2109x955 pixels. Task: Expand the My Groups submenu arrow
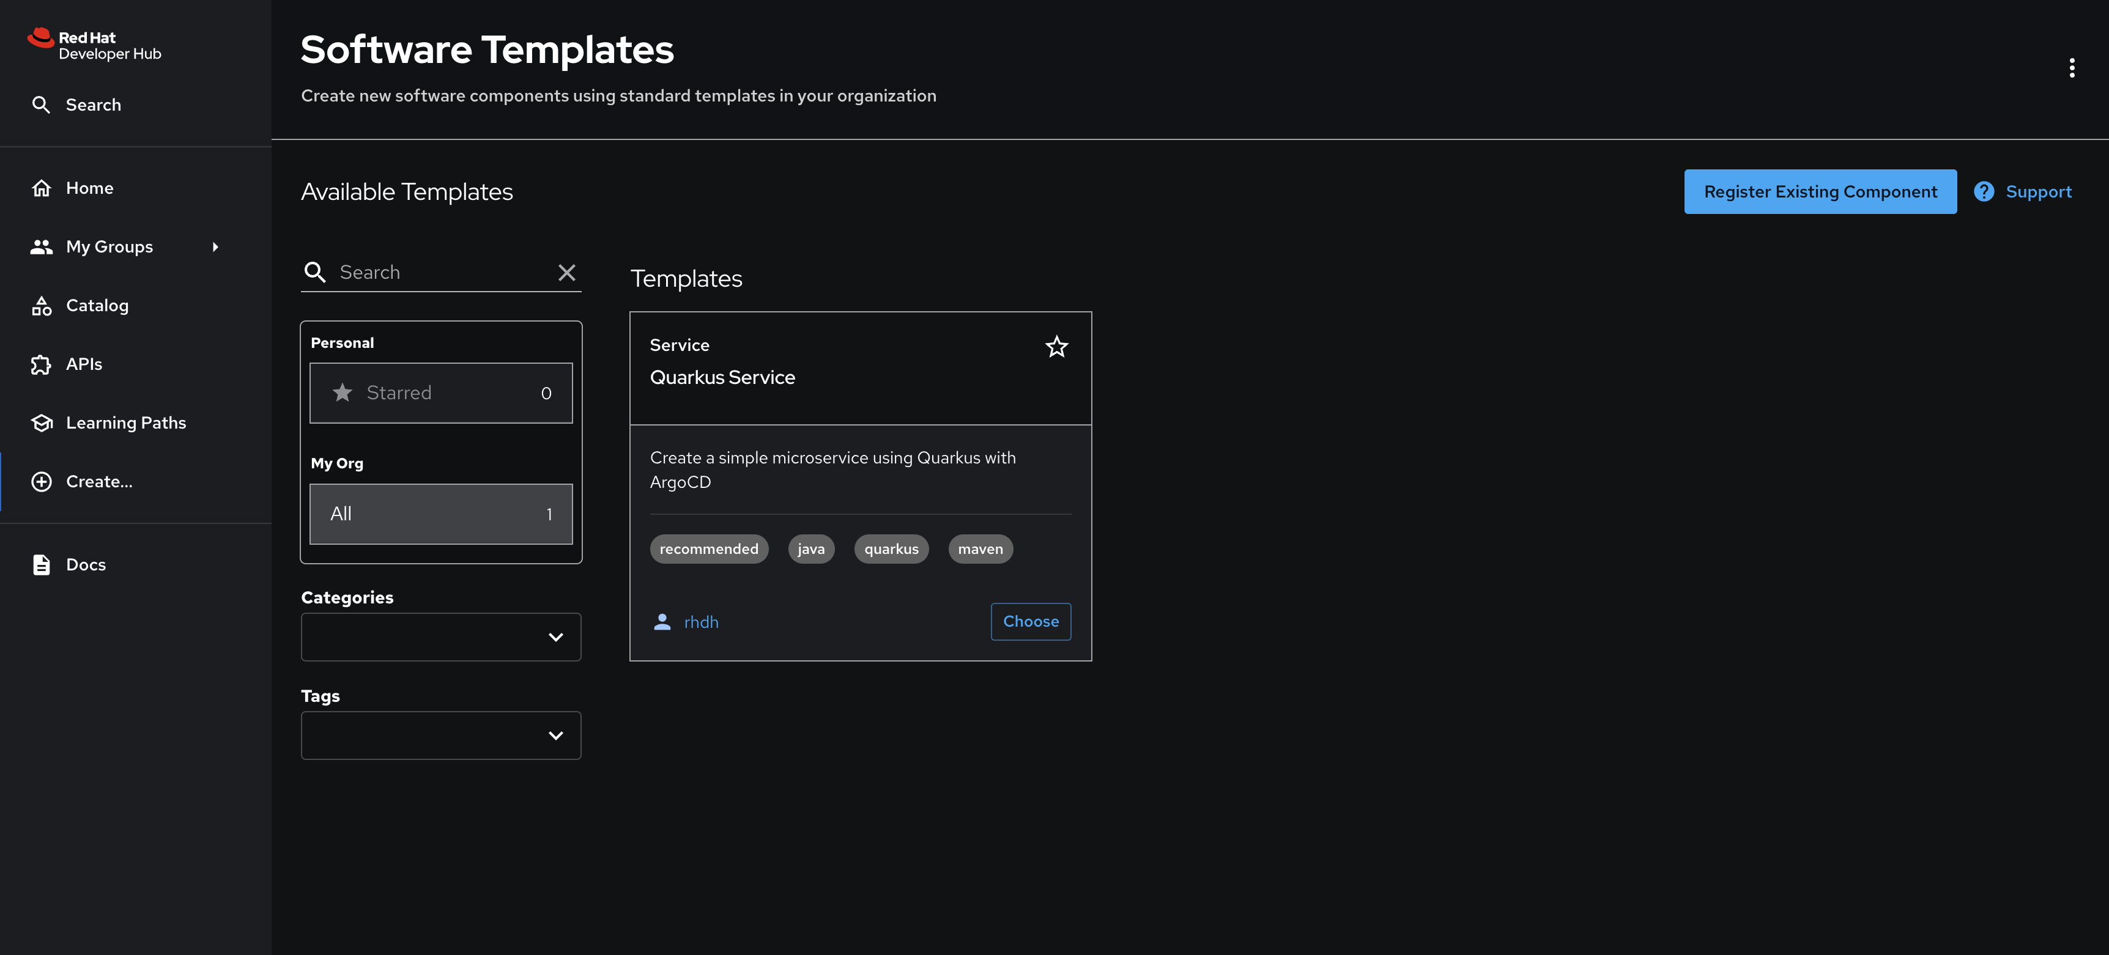[215, 247]
